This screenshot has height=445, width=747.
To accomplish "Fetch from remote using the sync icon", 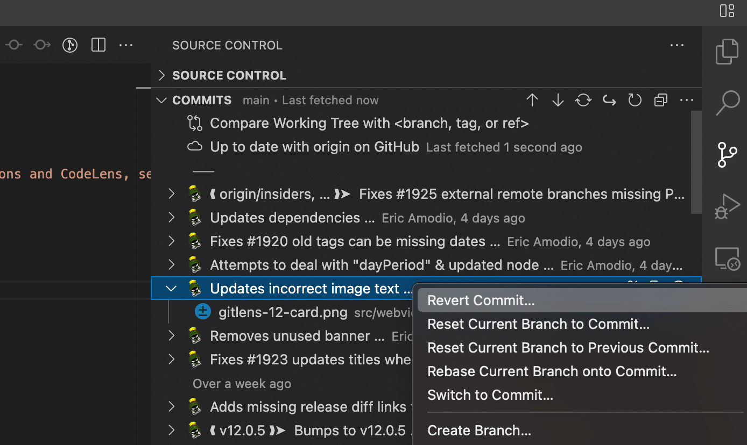I will [x=583, y=100].
